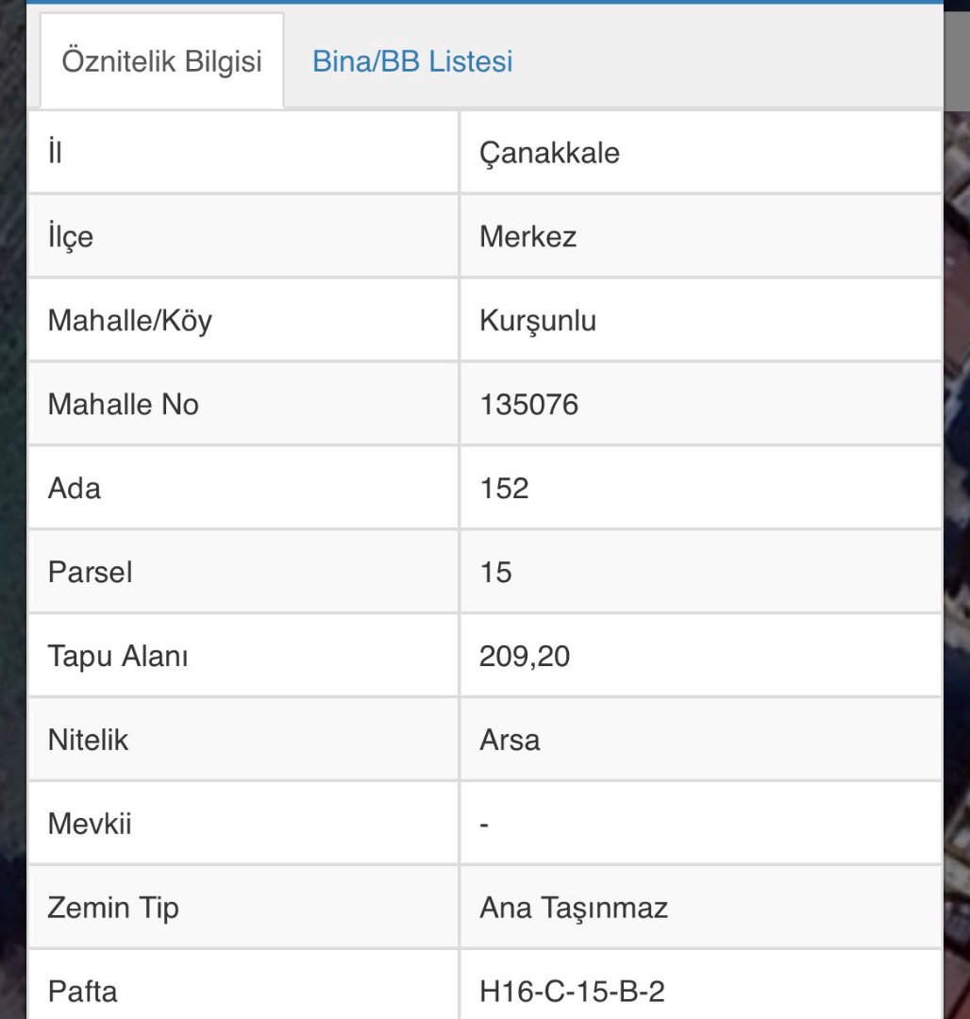Select the Ada value 152
This screenshot has width=970, height=1019.
[504, 489]
